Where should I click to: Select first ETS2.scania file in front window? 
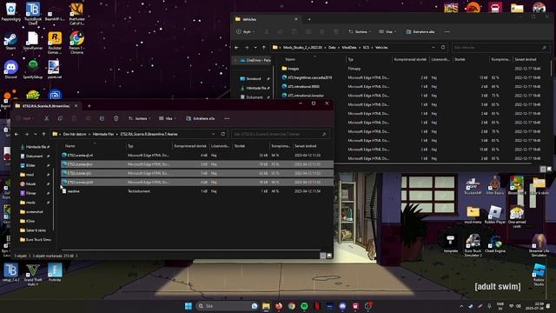click(x=80, y=155)
